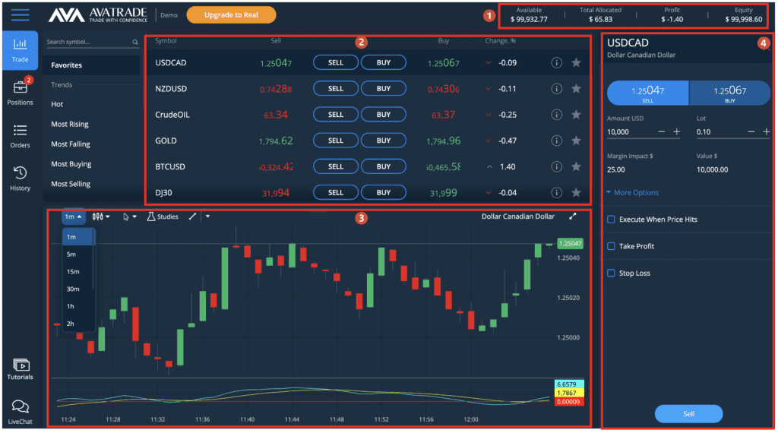Click BUY button for BTCUSD
This screenshot has width=778, height=433.
point(384,166)
